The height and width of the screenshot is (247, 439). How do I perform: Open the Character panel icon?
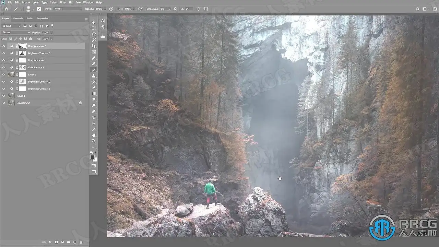click(x=103, y=21)
